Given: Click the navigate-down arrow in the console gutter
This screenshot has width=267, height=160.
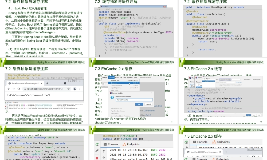Looking at the screenshot, I should tap(104, 157).
